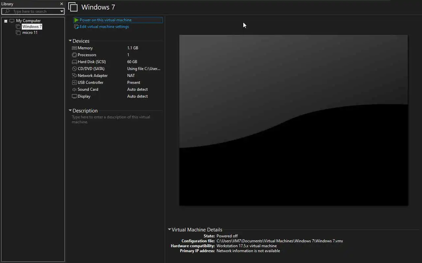This screenshot has width=422, height=263.
Task: Click the Processors value '1'
Action: [x=128, y=55]
